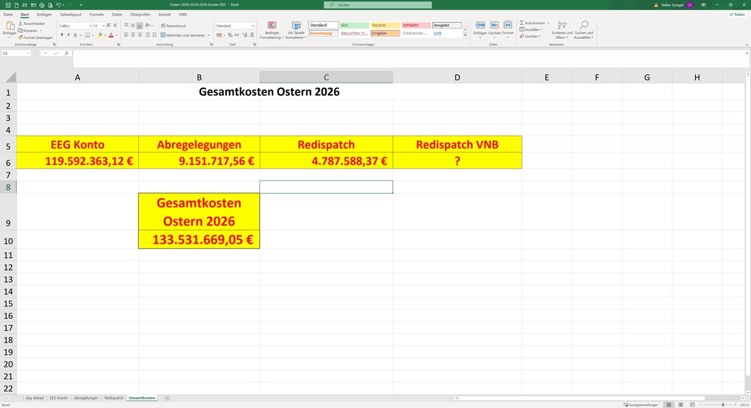The height and width of the screenshot is (408, 751).
Task: Apply the Link cell style
Action: click(x=447, y=33)
